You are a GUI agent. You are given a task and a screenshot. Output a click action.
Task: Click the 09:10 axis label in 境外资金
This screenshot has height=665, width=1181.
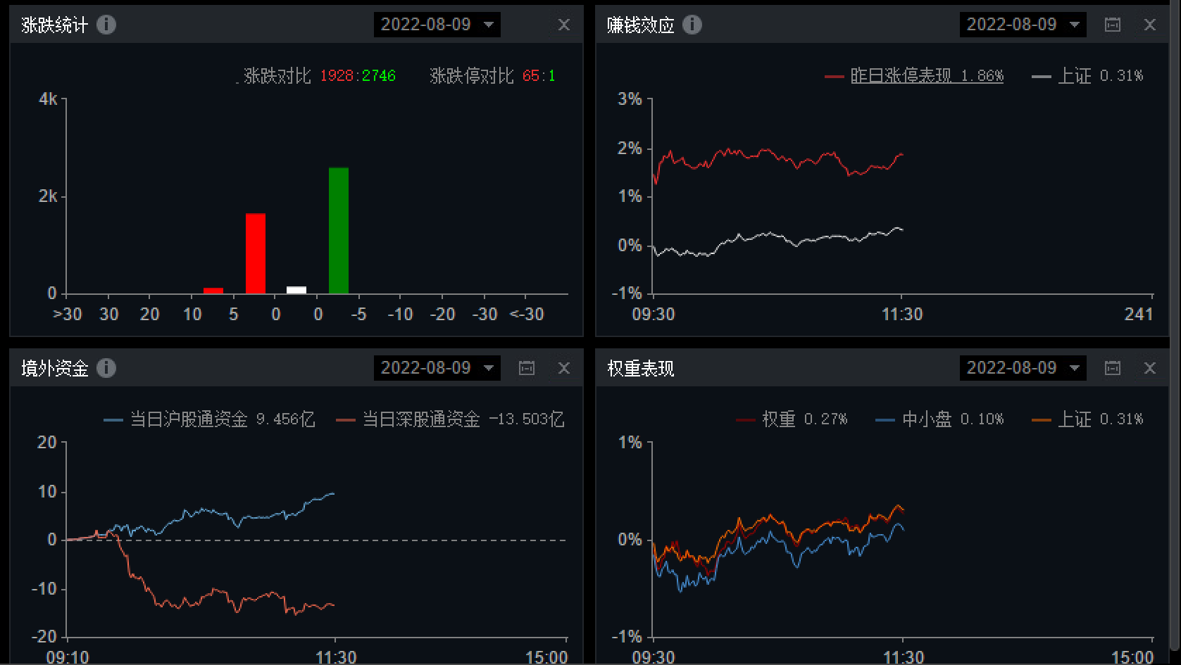point(68,657)
